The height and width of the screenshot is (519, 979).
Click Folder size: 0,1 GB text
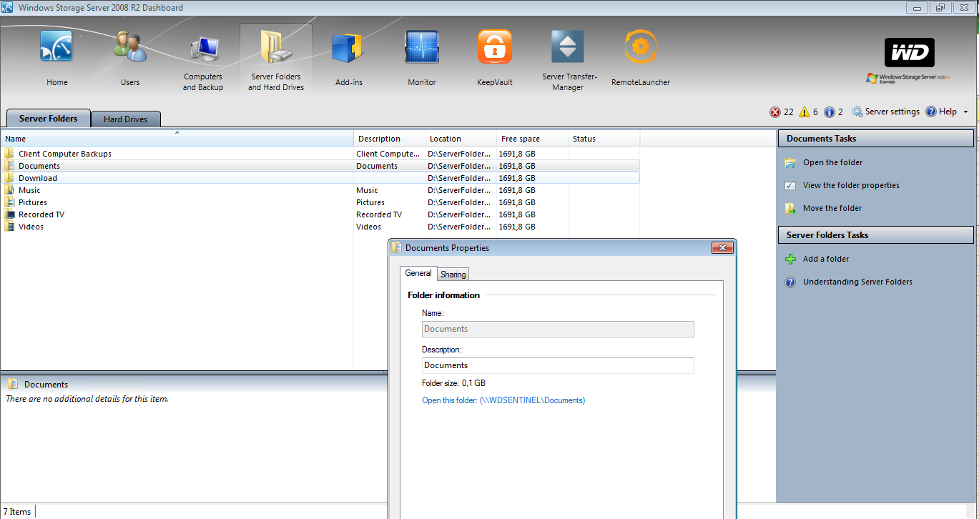453,383
